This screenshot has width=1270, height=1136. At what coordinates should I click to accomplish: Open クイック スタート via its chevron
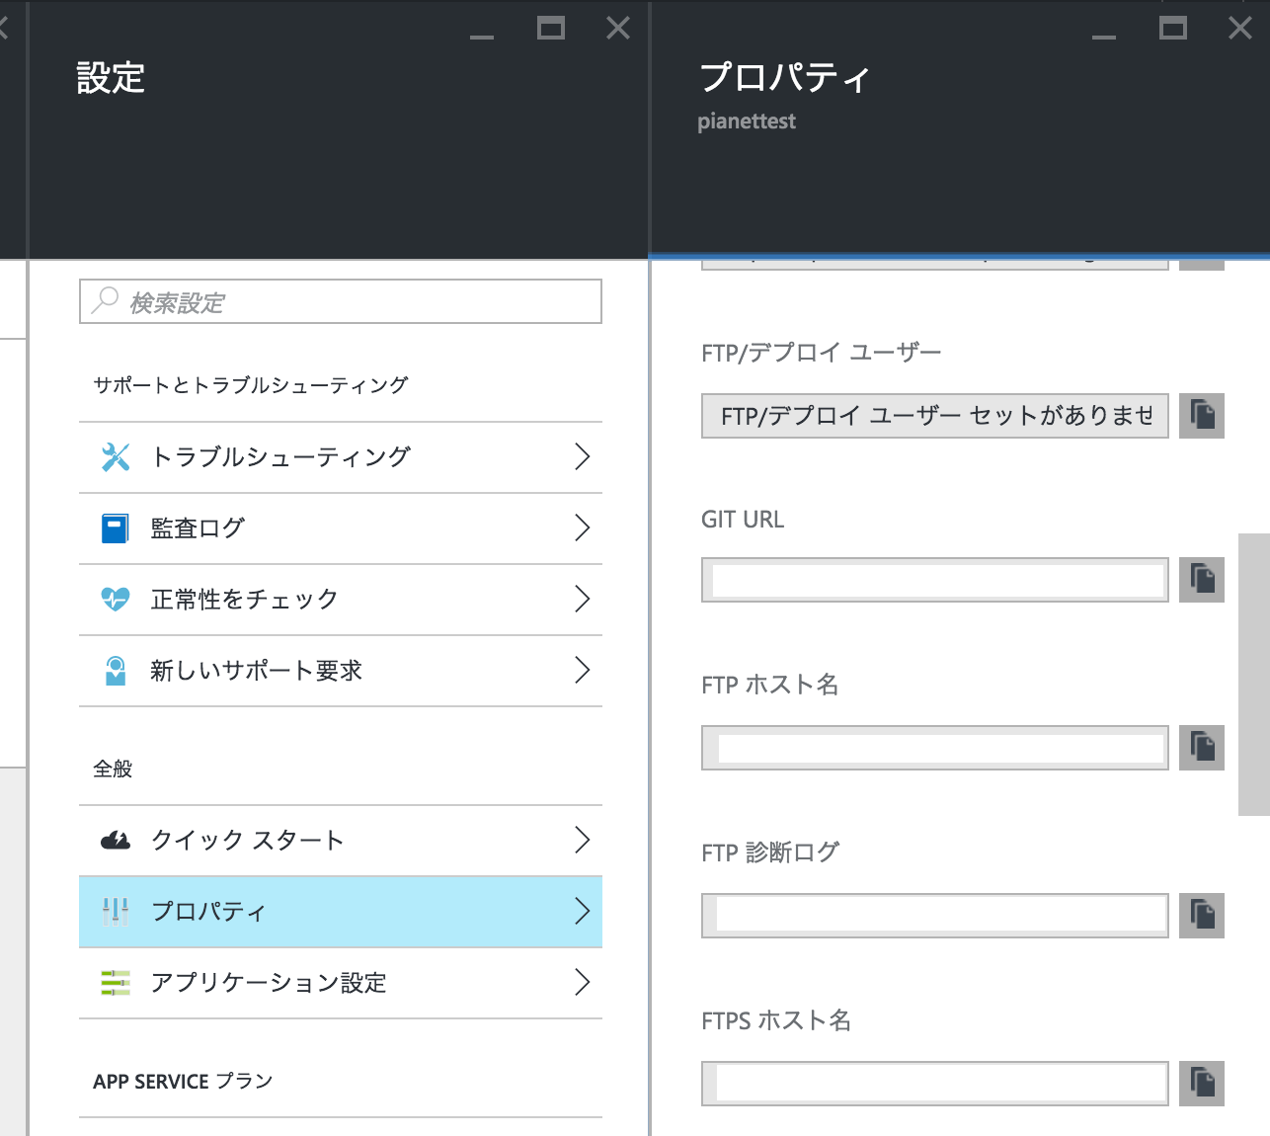[x=583, y=840]
